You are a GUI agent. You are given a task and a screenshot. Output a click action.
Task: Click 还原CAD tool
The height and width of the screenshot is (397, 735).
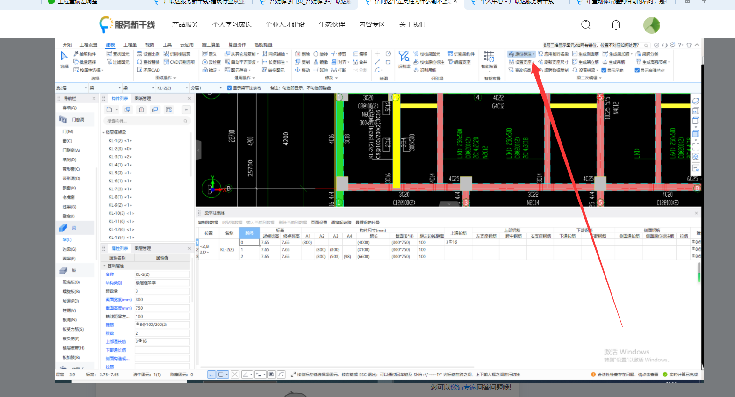tap(148, 70)
